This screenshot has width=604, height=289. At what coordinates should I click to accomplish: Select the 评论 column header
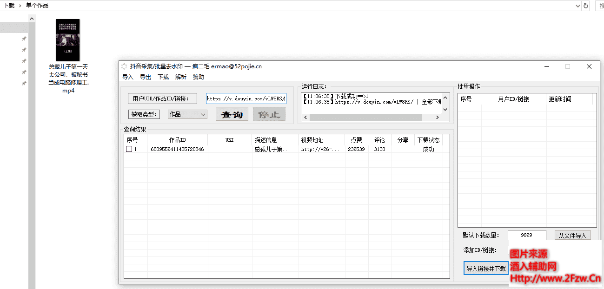pos(379,140)
